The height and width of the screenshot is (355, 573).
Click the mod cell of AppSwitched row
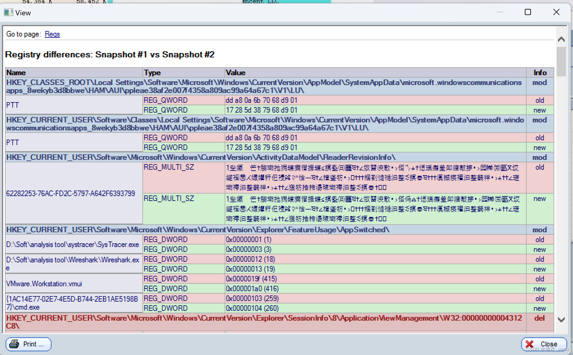(x=540, y=230)
